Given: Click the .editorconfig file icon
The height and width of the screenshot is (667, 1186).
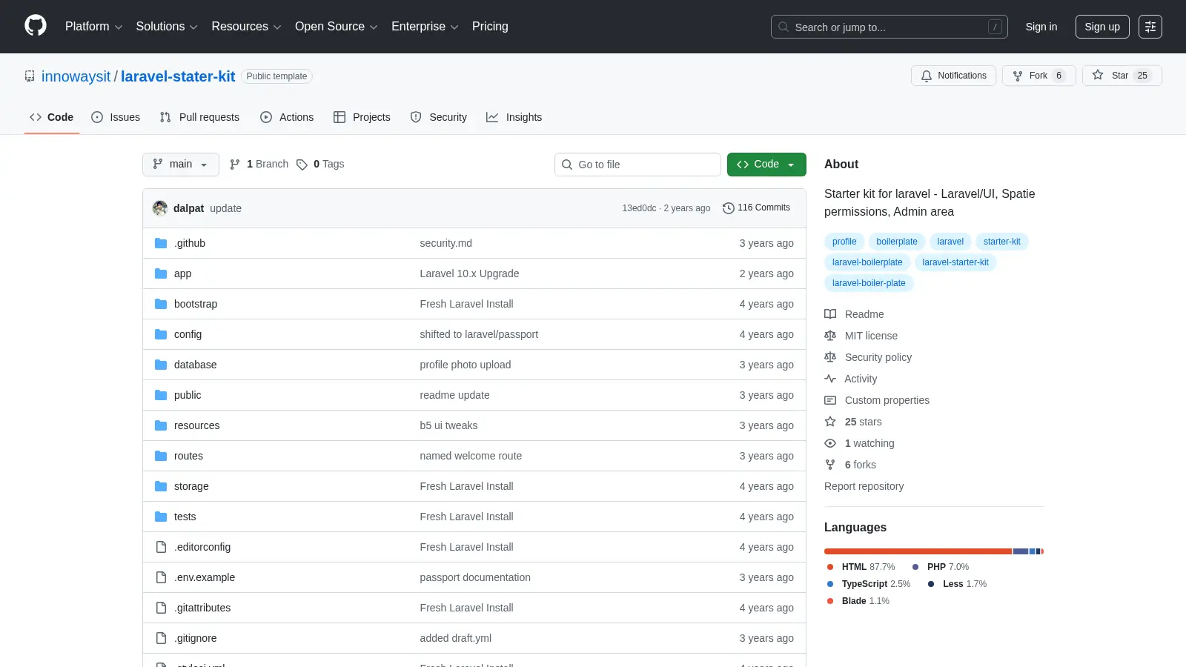Looking at the screenshot, I should coord(161,547).
